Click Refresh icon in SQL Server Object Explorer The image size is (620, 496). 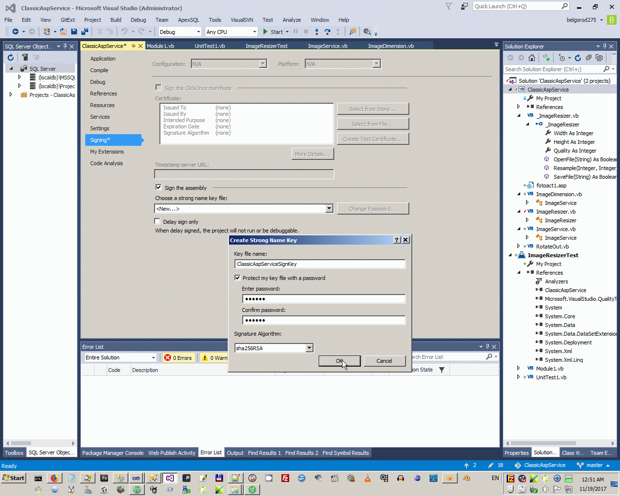coord(11,57)
